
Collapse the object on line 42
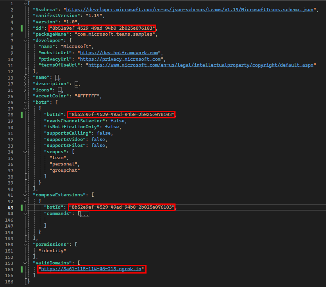point(25,201)
